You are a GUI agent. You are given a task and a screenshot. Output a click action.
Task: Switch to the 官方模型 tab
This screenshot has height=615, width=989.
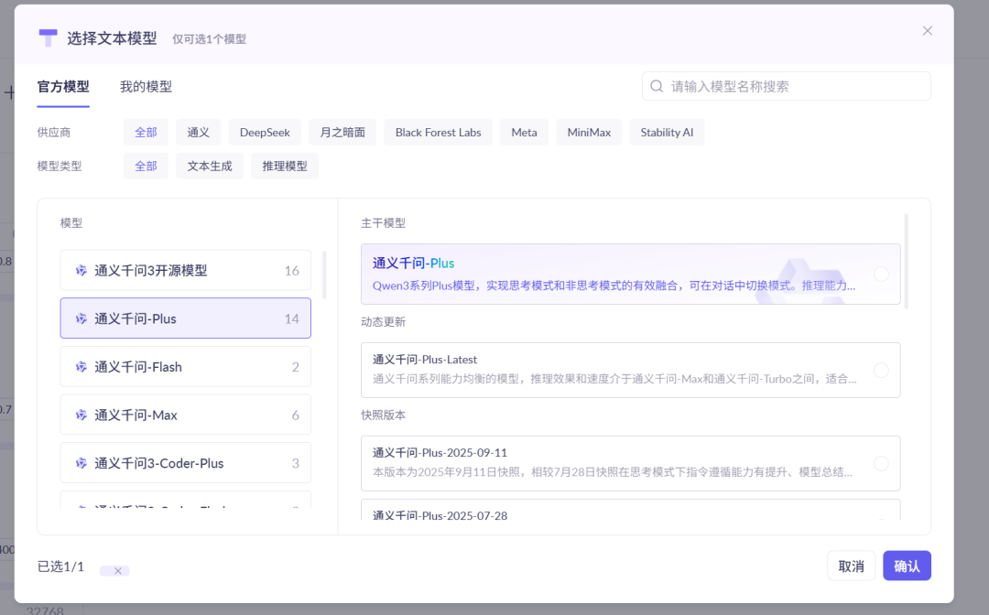pos(62,85)
